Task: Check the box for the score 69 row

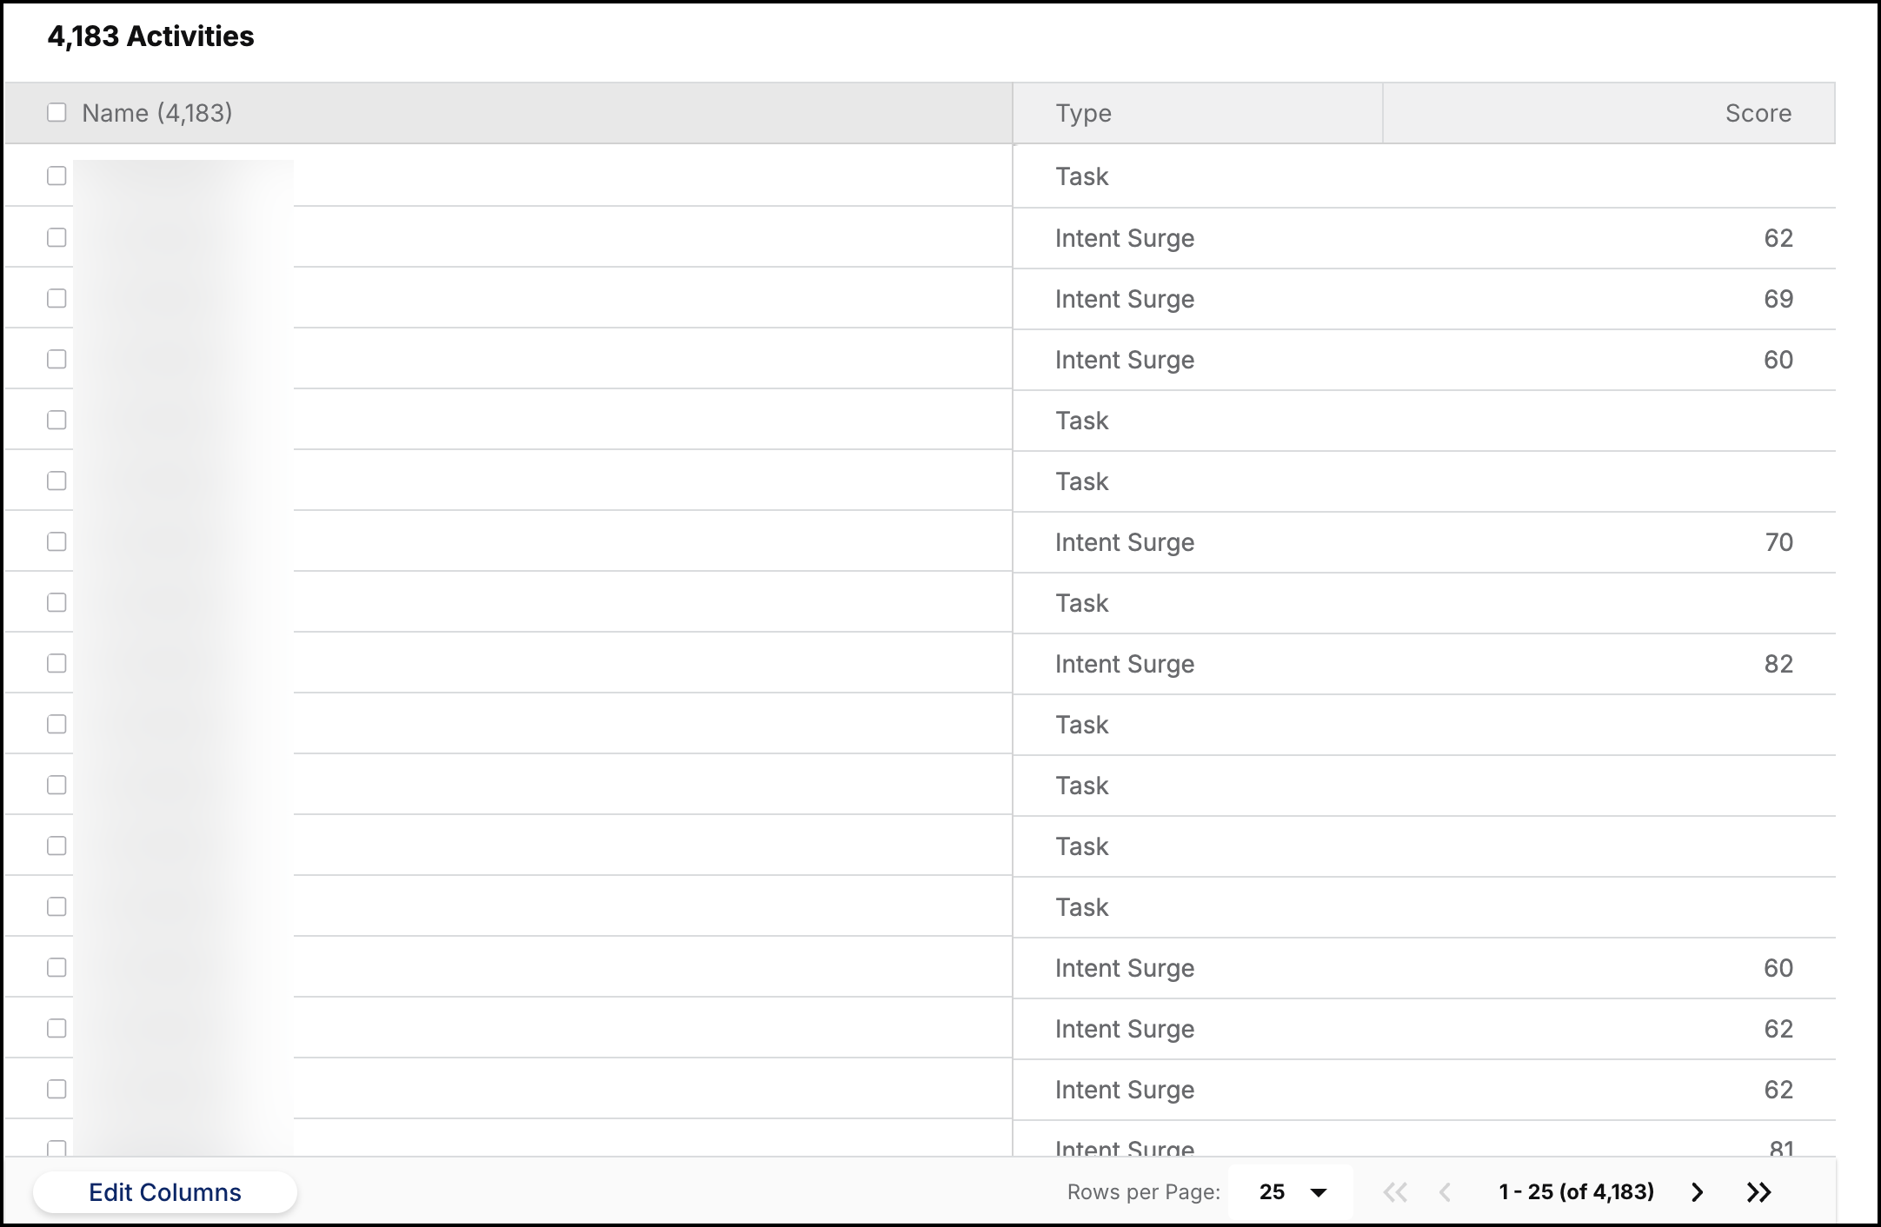Action: (x=56, y=298)
